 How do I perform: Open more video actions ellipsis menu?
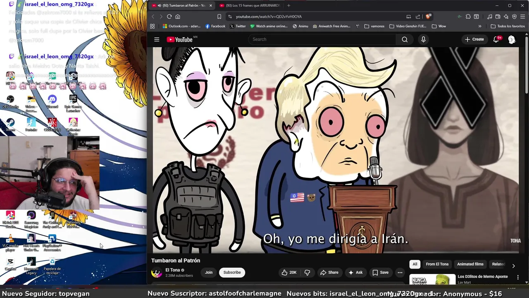point(400,272)
